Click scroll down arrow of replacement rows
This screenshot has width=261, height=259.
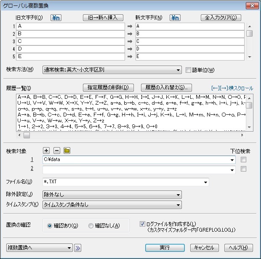(250, 57)
